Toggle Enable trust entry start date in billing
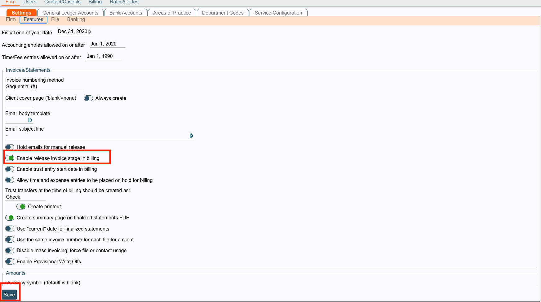 click(x=10, y=169)
